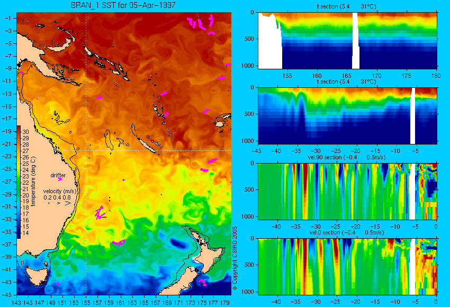
Task: Open the longitude temperature section plot
Action: click(347, 40)
